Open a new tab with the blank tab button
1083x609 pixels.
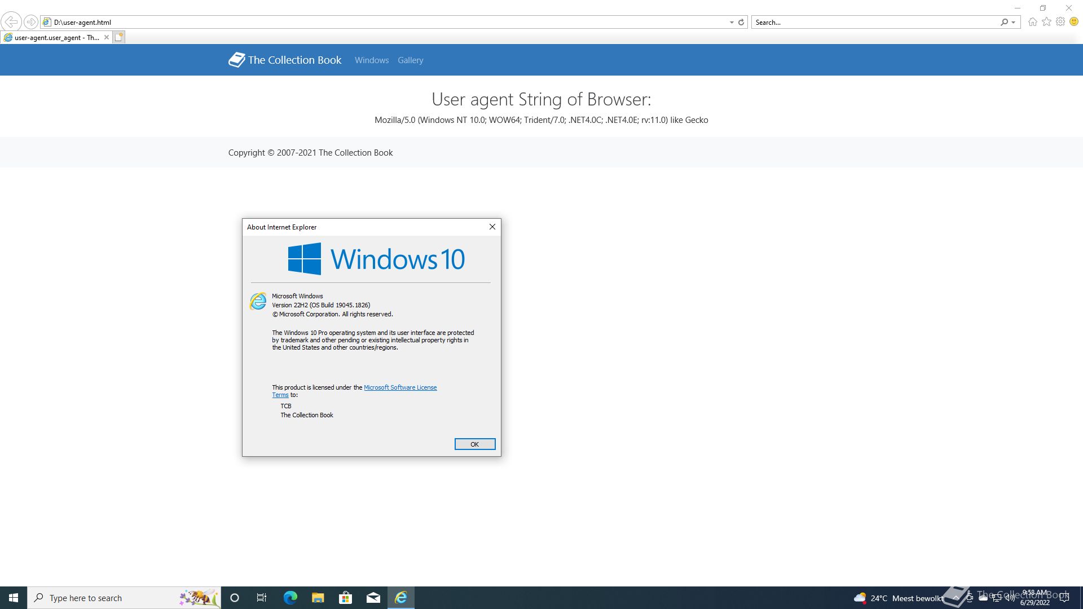(x=118, y=37)
